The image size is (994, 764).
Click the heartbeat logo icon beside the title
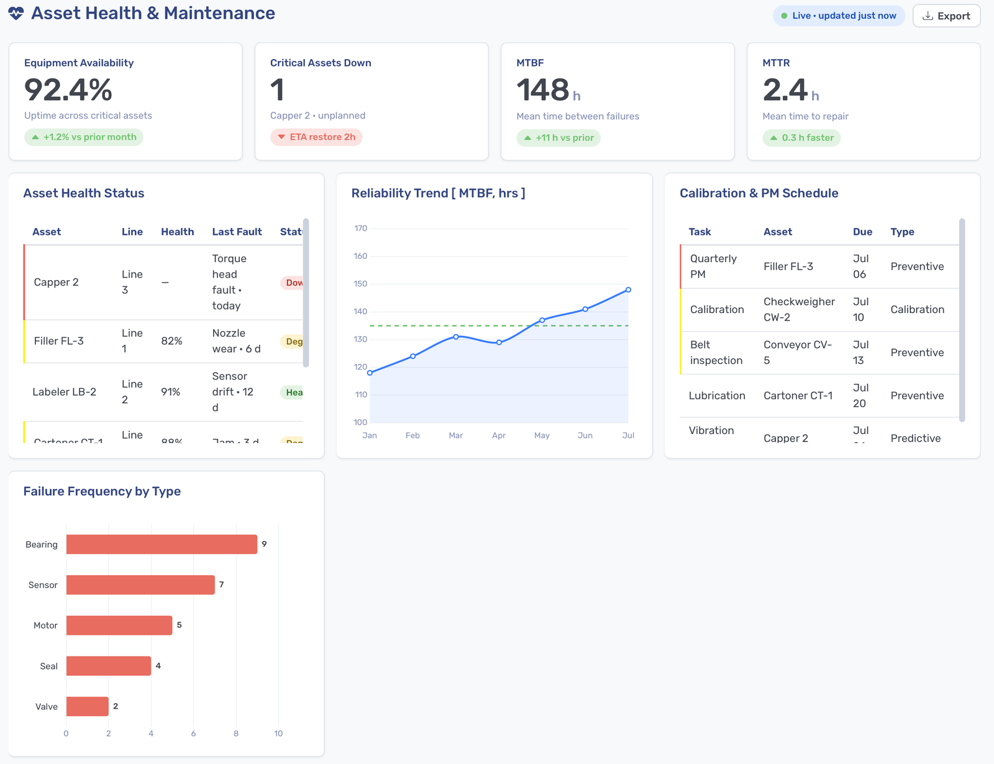pos(16,13)
